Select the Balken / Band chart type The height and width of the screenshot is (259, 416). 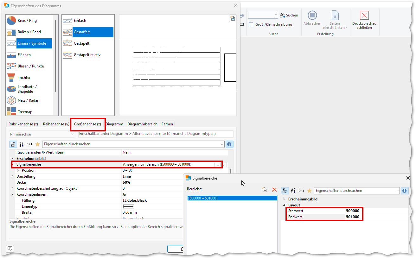pyautogui.click(x=29, y=32)
